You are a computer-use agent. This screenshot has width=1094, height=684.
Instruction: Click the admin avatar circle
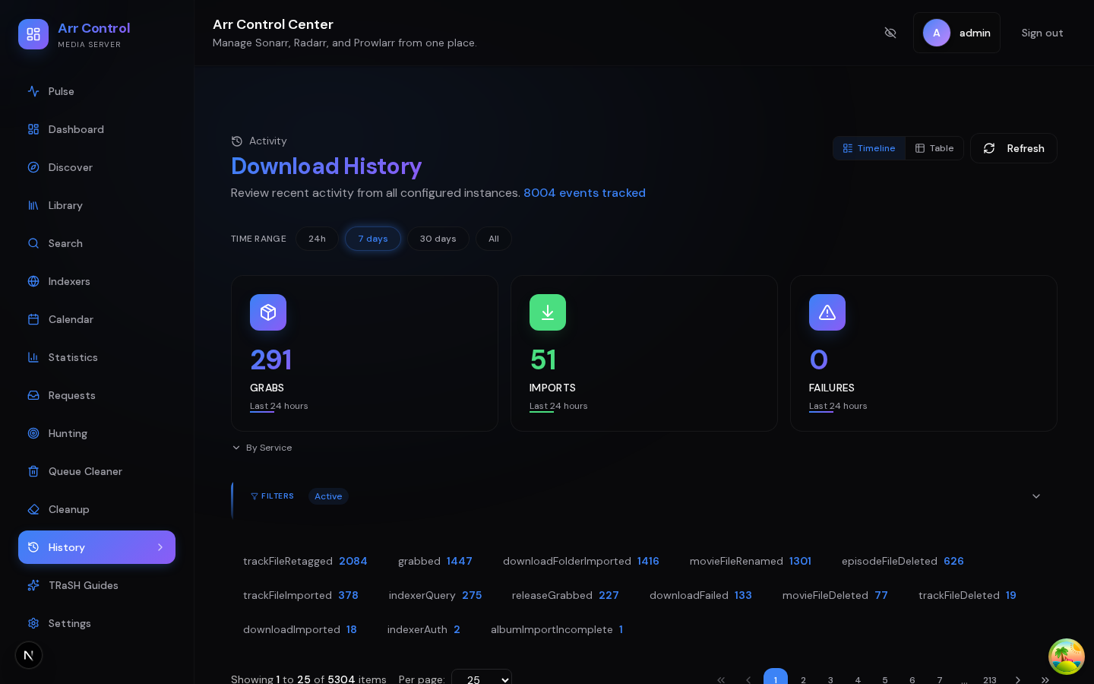pos(937,33)
